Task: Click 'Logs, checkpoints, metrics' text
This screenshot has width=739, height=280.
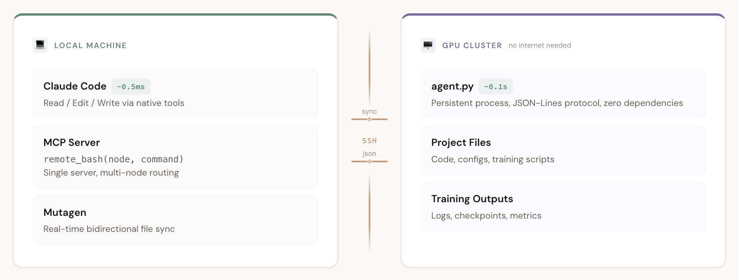Action: click(x=486, y=215)
